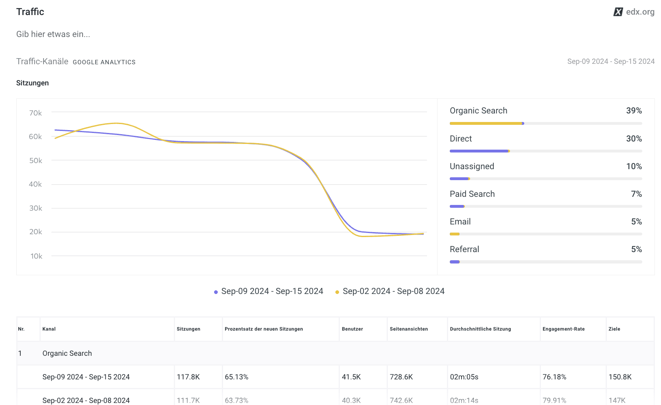This screenshot has height=405, width=661.
Task: Select the Unassigned channel label
Action: pos(472,166)
